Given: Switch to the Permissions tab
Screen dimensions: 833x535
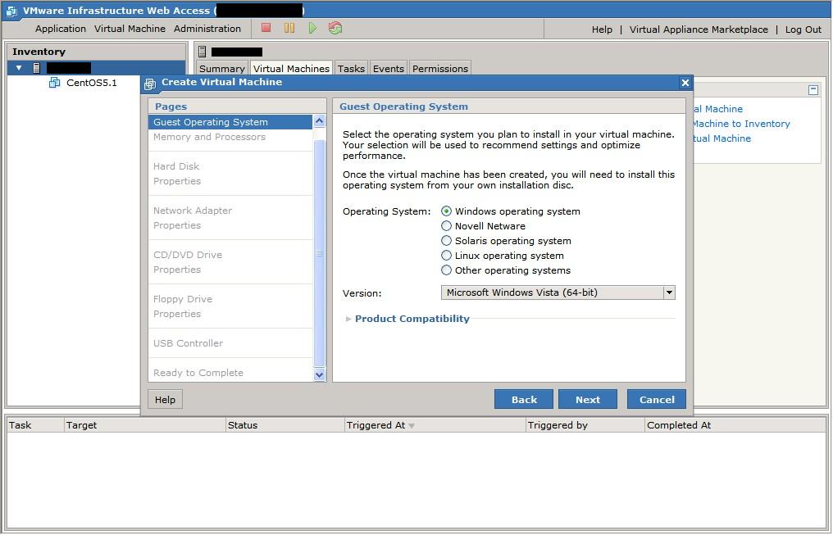Looking at the screenshot, I should [x=440, y=69].
